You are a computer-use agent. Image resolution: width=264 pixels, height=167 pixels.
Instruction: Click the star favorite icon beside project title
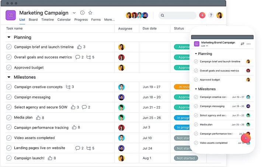90,13
